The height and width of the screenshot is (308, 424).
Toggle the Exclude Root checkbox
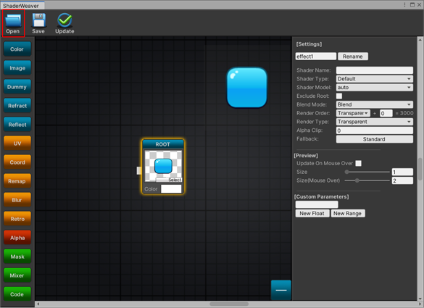[x=339, y=96]
